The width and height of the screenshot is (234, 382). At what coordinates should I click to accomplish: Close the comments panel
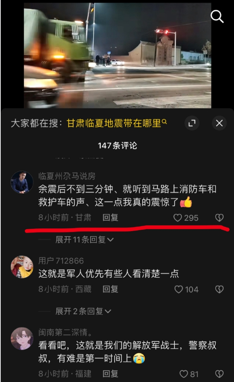[219, 123]
